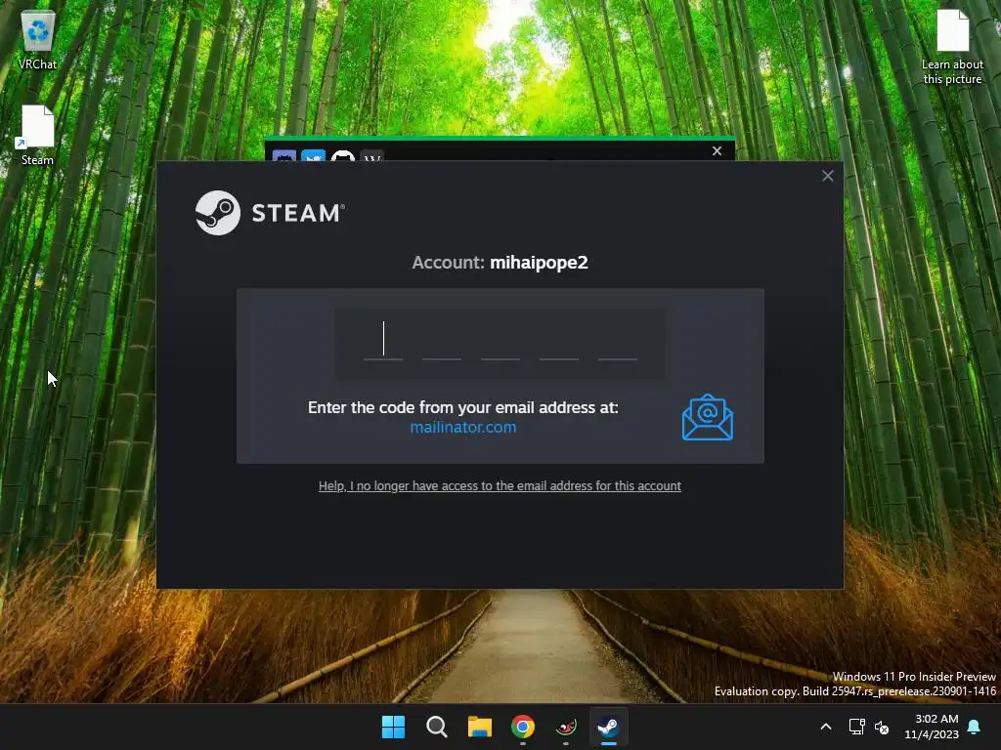Click the Discord icon in the background window
Image resolution: width=1001 pixels, height=750 pixels.
tap(284, 155)
